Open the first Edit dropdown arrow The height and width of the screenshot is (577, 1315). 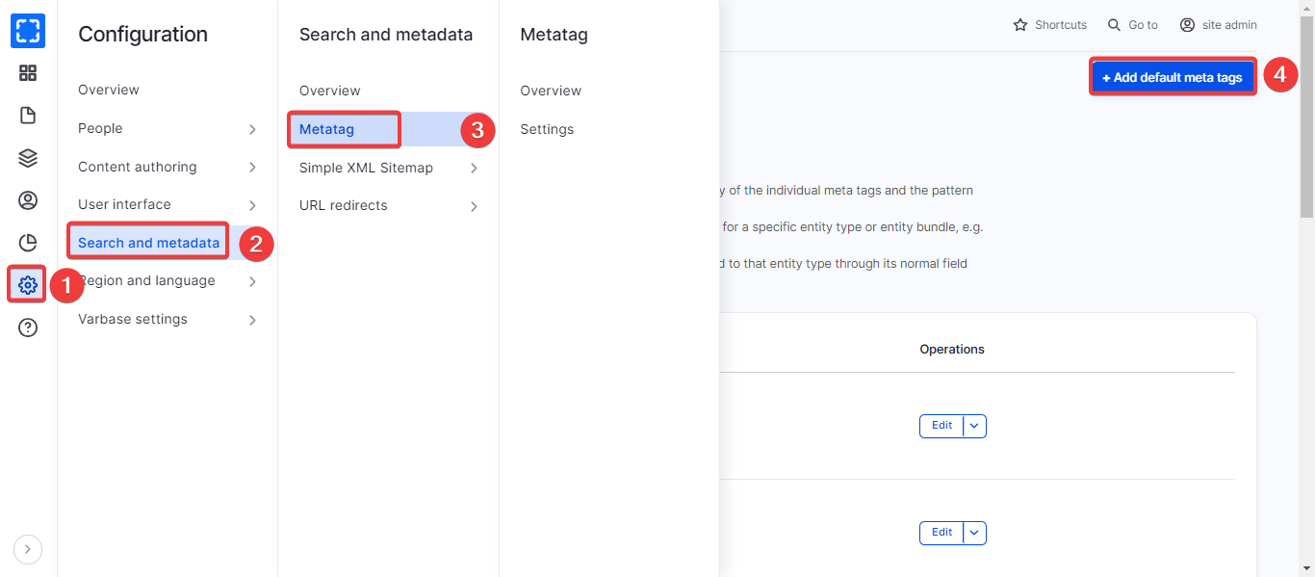[x=974, y=426]
